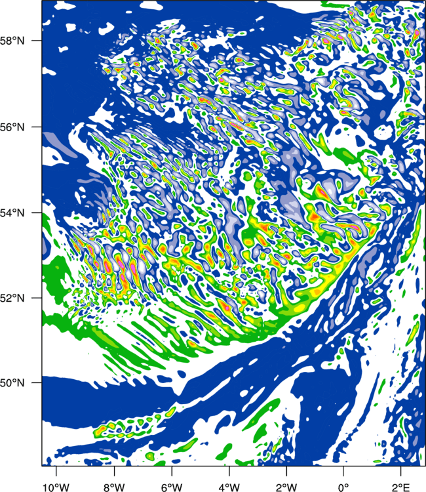Click the 6°W longitude label
The image size is (426, 492).
coord(172,487)
